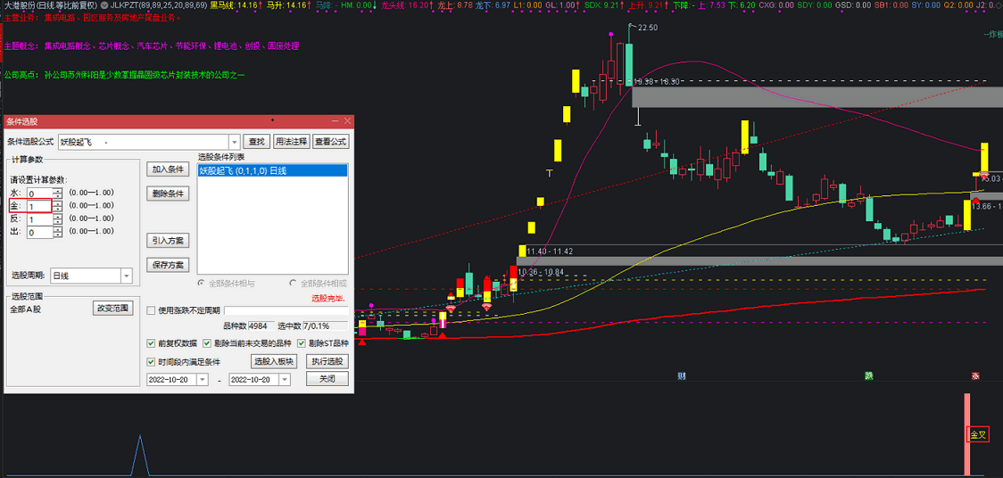Decrease the 水 parameter with its down arrow

[58, 195]
